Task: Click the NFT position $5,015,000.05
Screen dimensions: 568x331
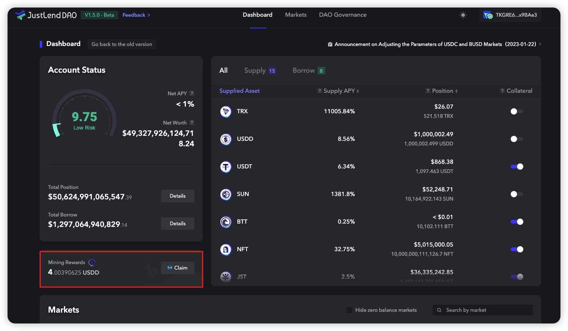Action: click(433, 245)
